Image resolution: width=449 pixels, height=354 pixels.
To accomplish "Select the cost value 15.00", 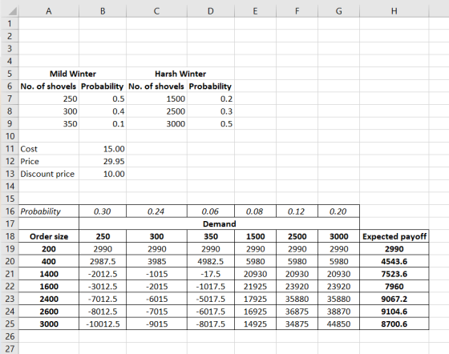I will tap(103, 149).
